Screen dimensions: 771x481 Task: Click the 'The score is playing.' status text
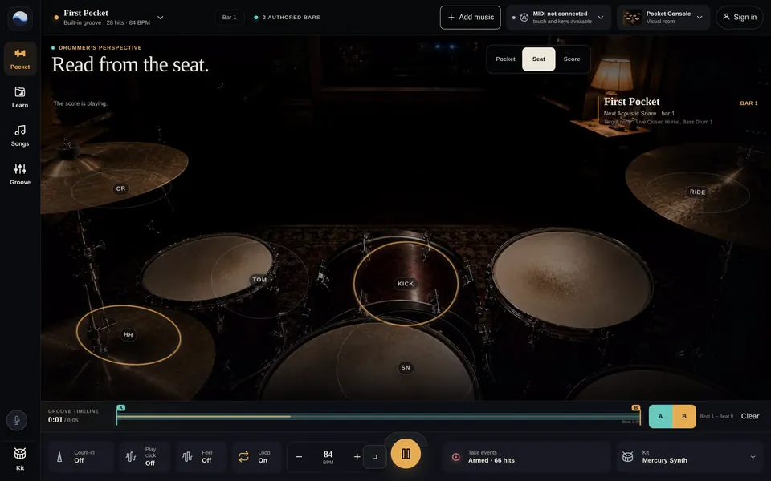pyautogui.click(x=80, y=103)
